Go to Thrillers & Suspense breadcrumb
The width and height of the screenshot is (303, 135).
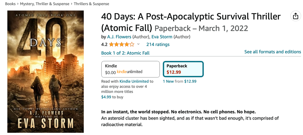pyautogui.click(x=91, y=4)
